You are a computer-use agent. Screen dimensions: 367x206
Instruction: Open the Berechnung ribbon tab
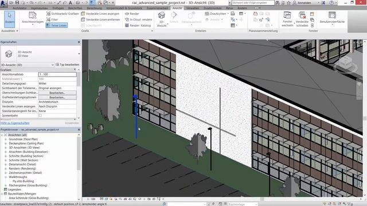[x=94, y=8]
